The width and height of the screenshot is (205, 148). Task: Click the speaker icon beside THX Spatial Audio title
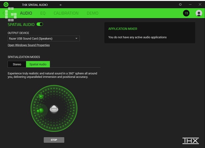61,5
